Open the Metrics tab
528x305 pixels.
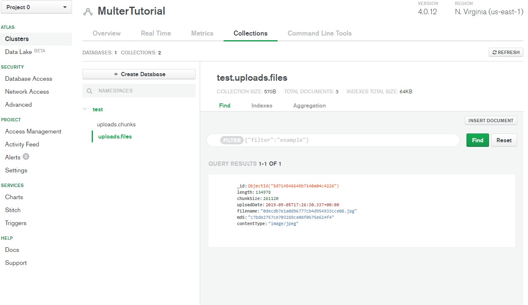click(x=202, y=33)
